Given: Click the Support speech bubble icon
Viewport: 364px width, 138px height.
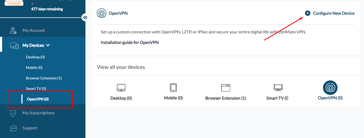Looking at the screenshot, I should [x=13, y=128].
